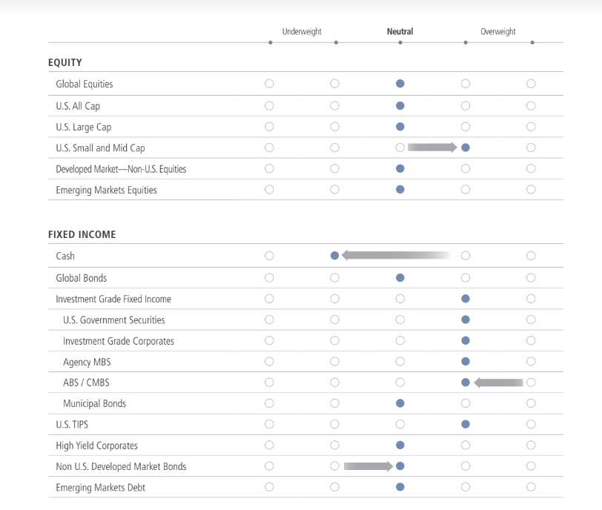Select the filled Neutral circle for U.S. Large Cap
Image resolution: width=602 pixels, height=510 pixels.
pyautogui.click(x=400, y=127)
